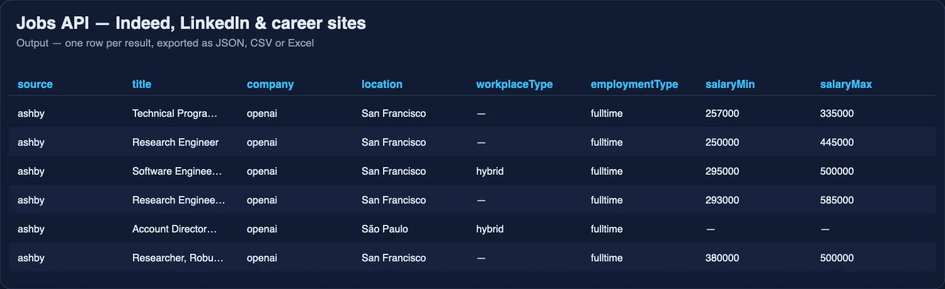Click fulltime in Account Director… row
Image resolution: width=945 pixels, height=289 pixels.
pos(607,229)
